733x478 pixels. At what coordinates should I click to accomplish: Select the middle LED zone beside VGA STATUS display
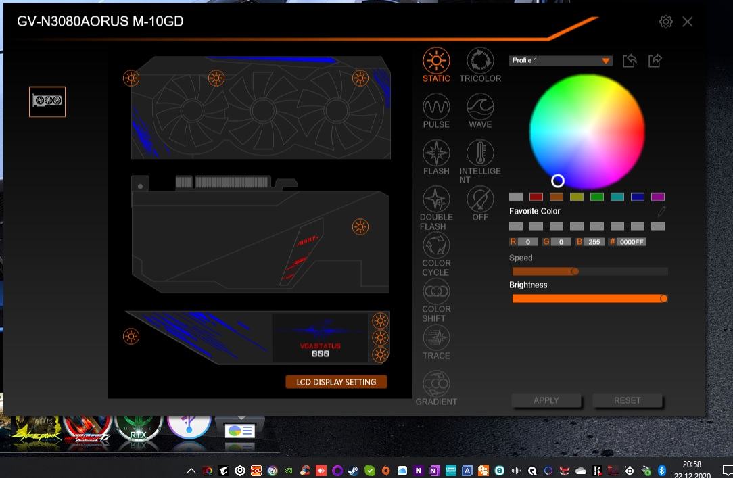[x=380, y=337]
